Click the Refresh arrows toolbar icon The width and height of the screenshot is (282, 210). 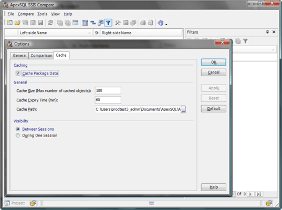tap(50, 23)
